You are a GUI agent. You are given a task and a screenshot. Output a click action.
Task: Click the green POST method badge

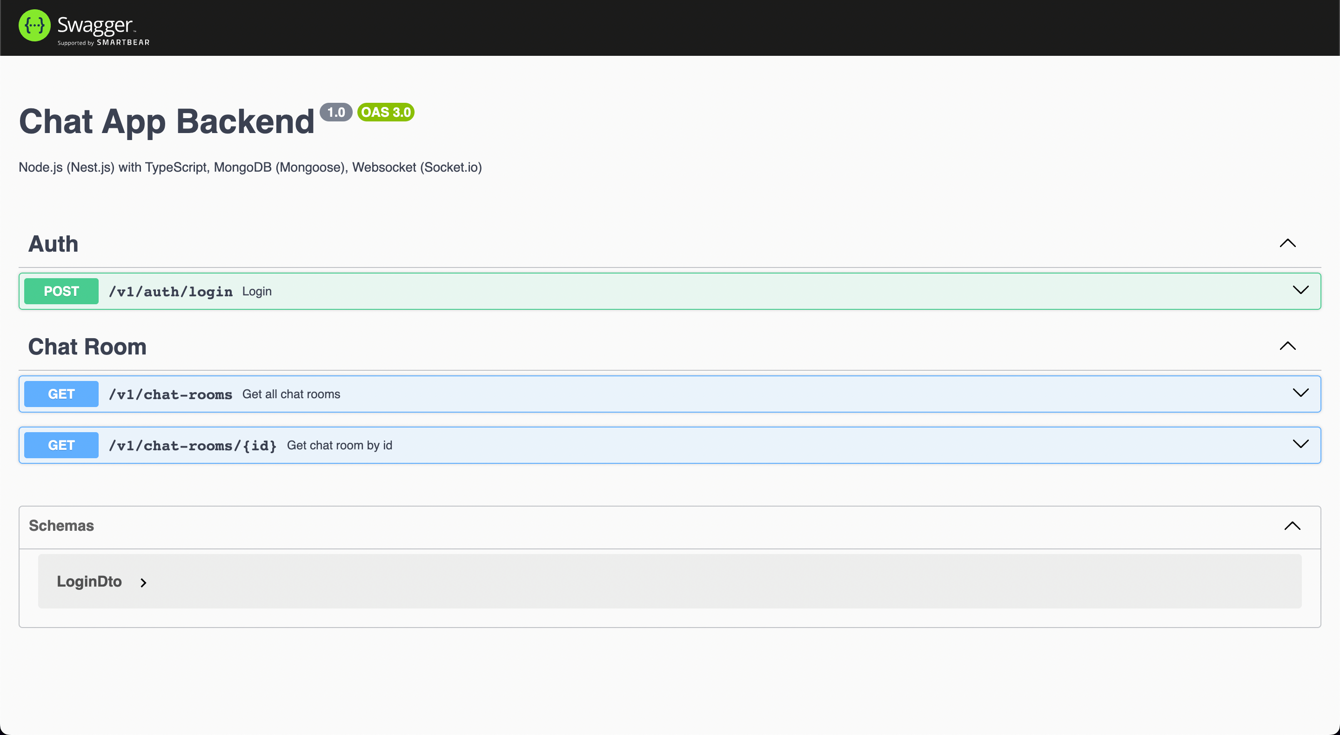point(61,291)
